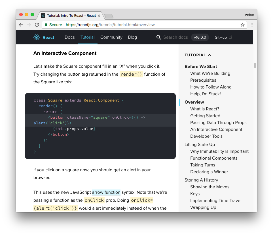Screen dimensions: 273x235
Task: Open a new browser tab
Action: (109, 16)
